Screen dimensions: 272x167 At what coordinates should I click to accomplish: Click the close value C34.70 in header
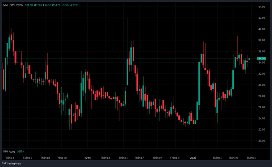point(56,5)
